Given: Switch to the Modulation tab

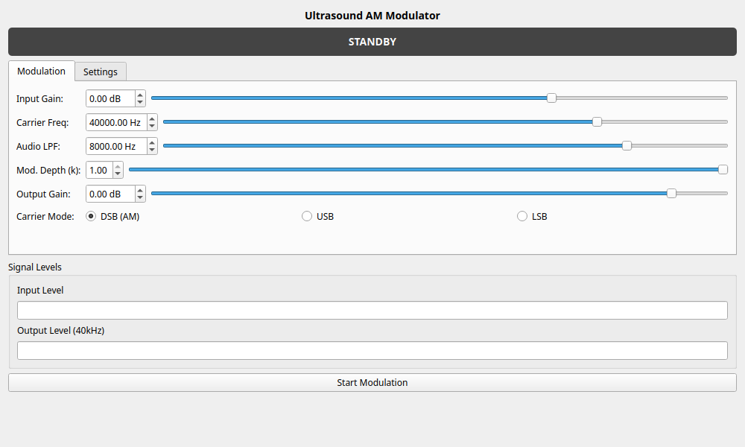Looking at the screenshot, I should 41,71.
